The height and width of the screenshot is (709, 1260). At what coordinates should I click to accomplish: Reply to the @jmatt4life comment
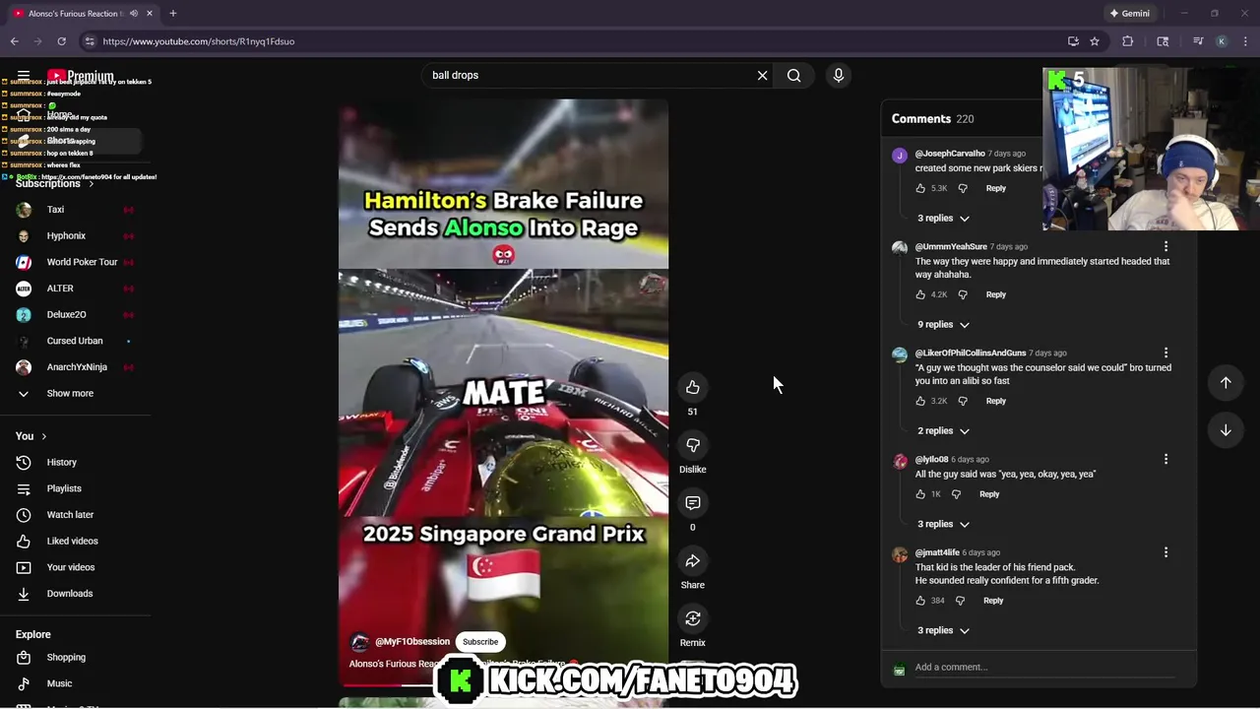(x=993, y=601)
